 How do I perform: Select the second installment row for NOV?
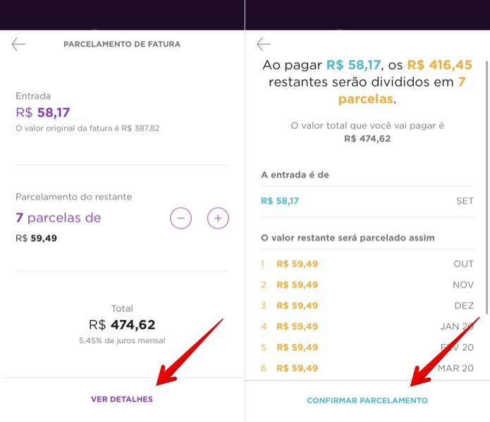pyautogui.click(x=367, y=285)
